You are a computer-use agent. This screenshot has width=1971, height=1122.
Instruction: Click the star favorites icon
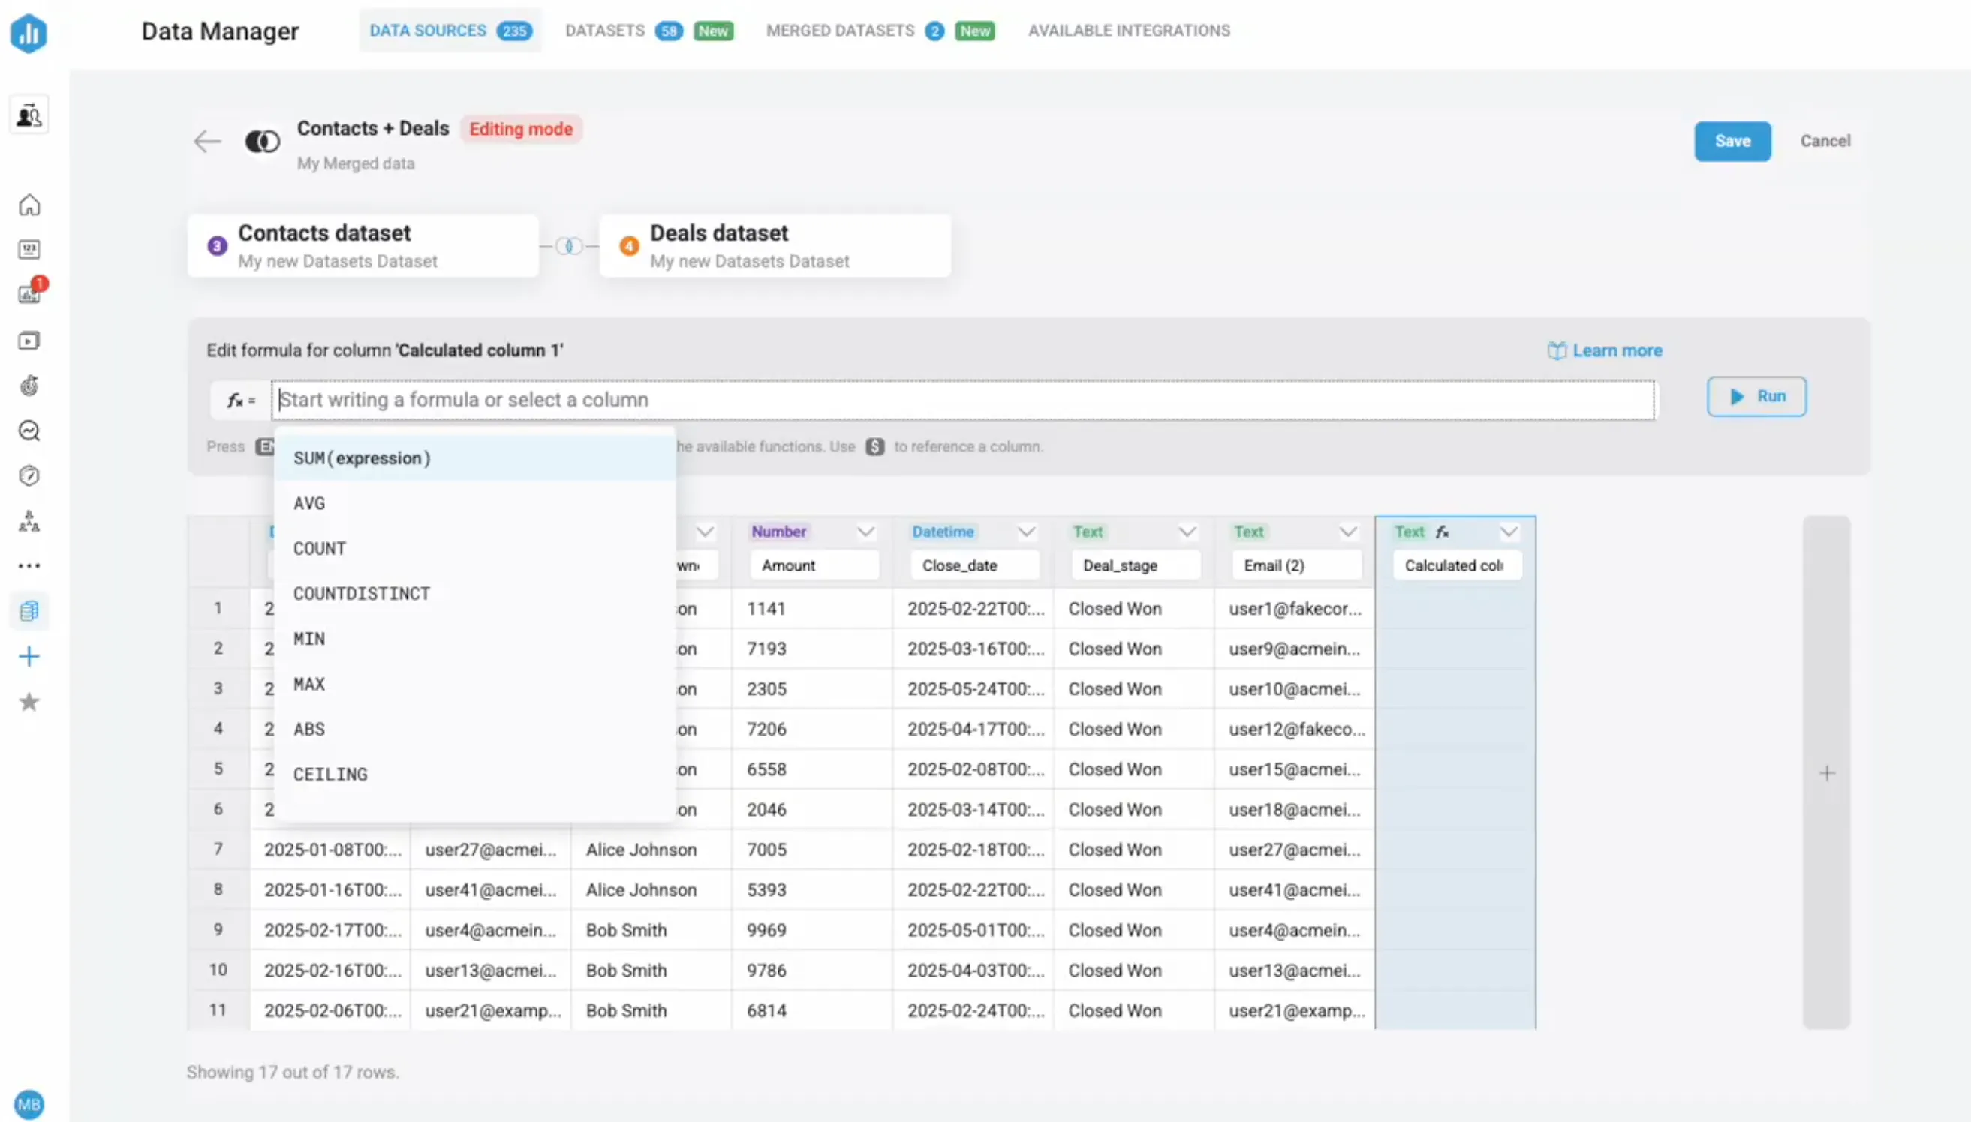pyautogui.click(x=29, y=702)
